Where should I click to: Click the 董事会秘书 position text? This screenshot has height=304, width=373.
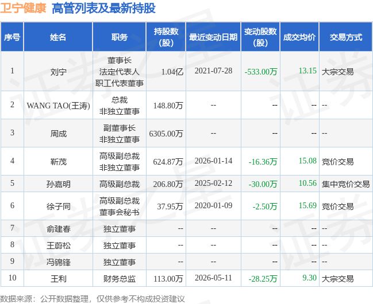pyautogui.click(x=120, y=212)
